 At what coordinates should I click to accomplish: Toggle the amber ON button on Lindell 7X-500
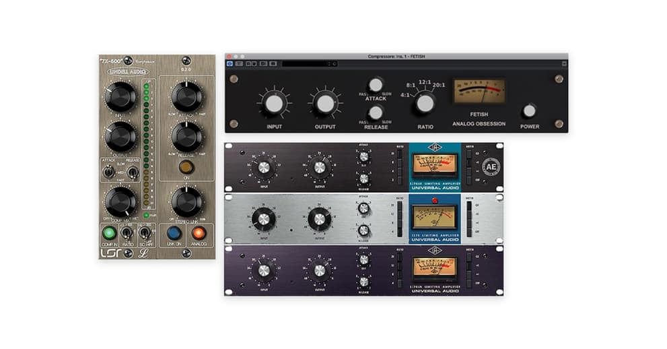[186, 166]
